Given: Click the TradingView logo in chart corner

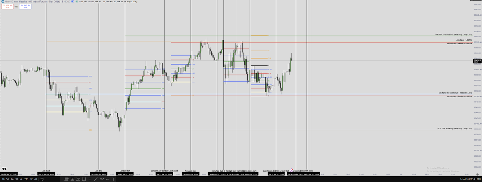Looking at the screenshot, I should 4,169.
